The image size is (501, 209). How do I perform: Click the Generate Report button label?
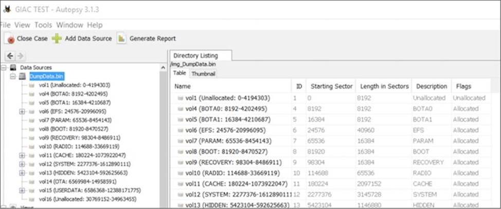coord(153,39)
